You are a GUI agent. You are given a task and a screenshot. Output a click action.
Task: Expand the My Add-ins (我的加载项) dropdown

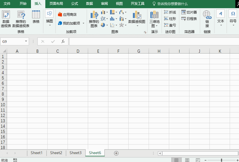[83, 23]
